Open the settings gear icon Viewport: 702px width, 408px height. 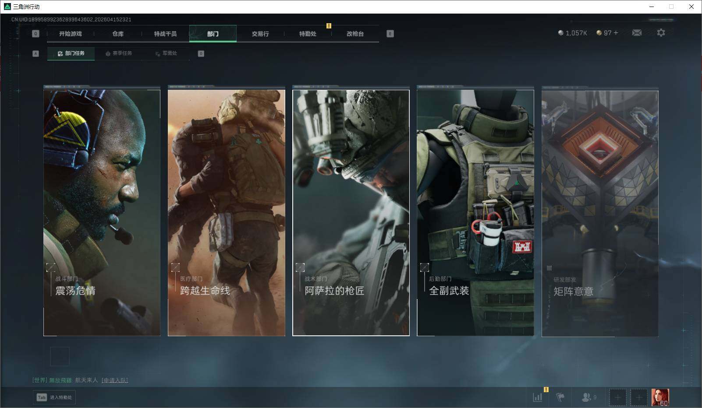point(661,33)
